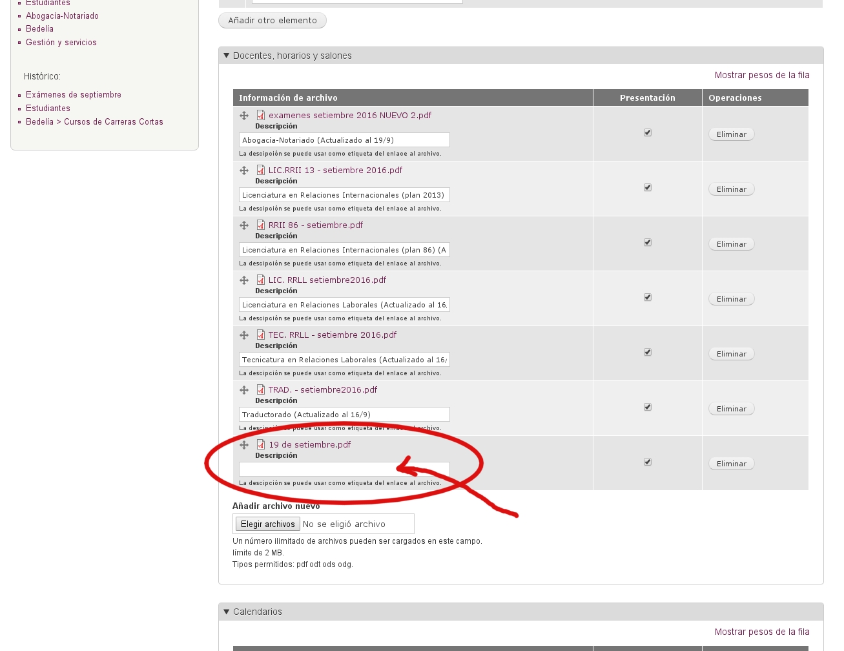This screenshot has width=844, height=651.
Task: Click description field containing Abogacía-Notariado (Actualizado al 19/9)
Action: tap(344, 140)
